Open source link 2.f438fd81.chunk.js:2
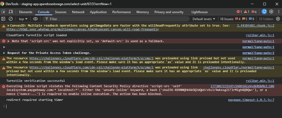Screen dimensions: 282x118 coord(256,25)
